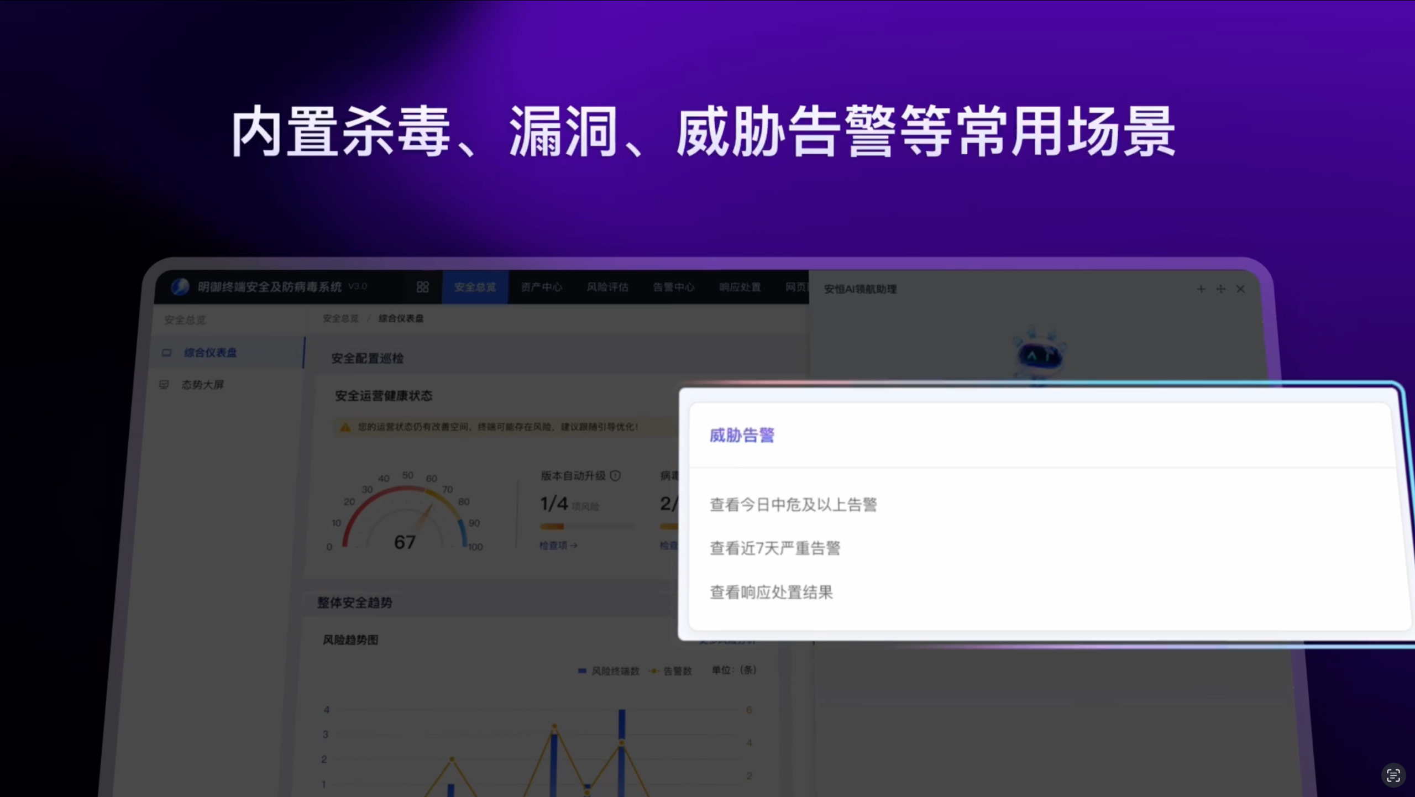Click 查看响应处置结果 option

click(771, 592)
